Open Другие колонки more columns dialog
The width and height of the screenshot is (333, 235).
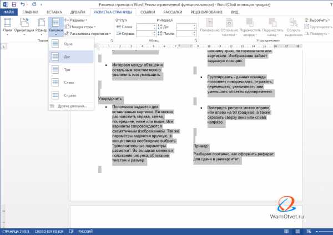click(x=71, y=106)
